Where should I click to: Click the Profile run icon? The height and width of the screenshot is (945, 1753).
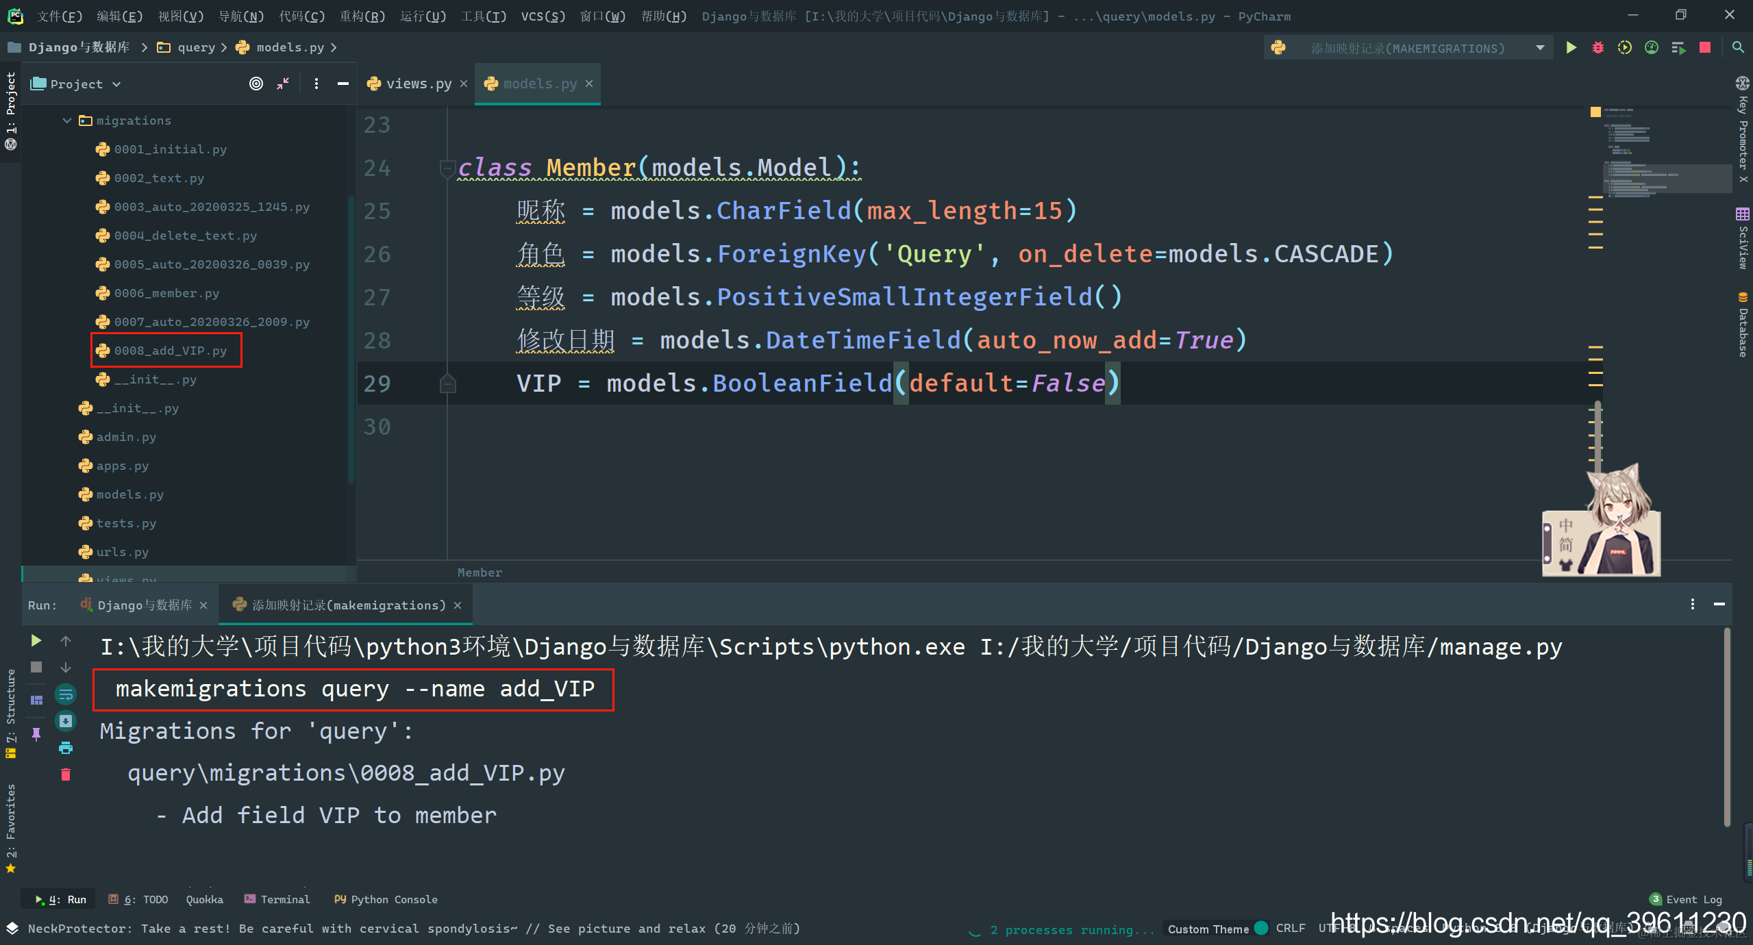[1652, 48]
